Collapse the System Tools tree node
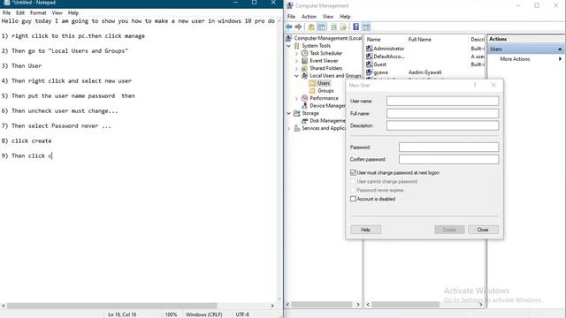 pos(289,46)
